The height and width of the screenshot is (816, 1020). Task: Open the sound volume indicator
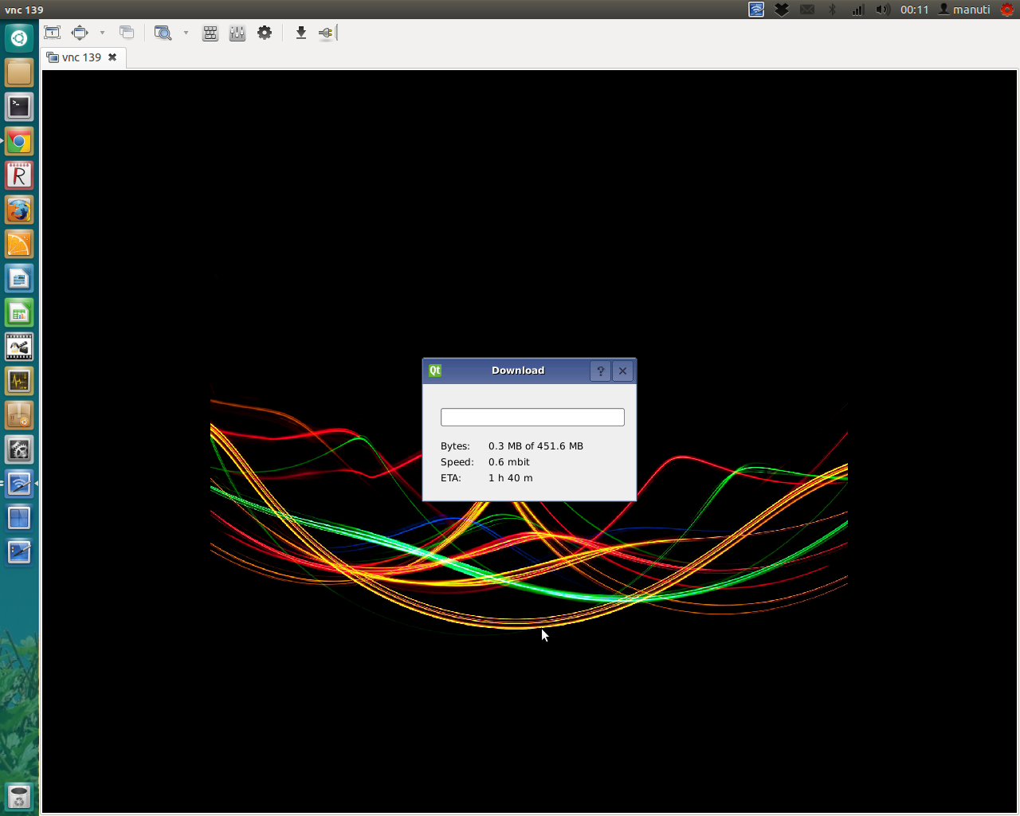[x=882, y=10]
